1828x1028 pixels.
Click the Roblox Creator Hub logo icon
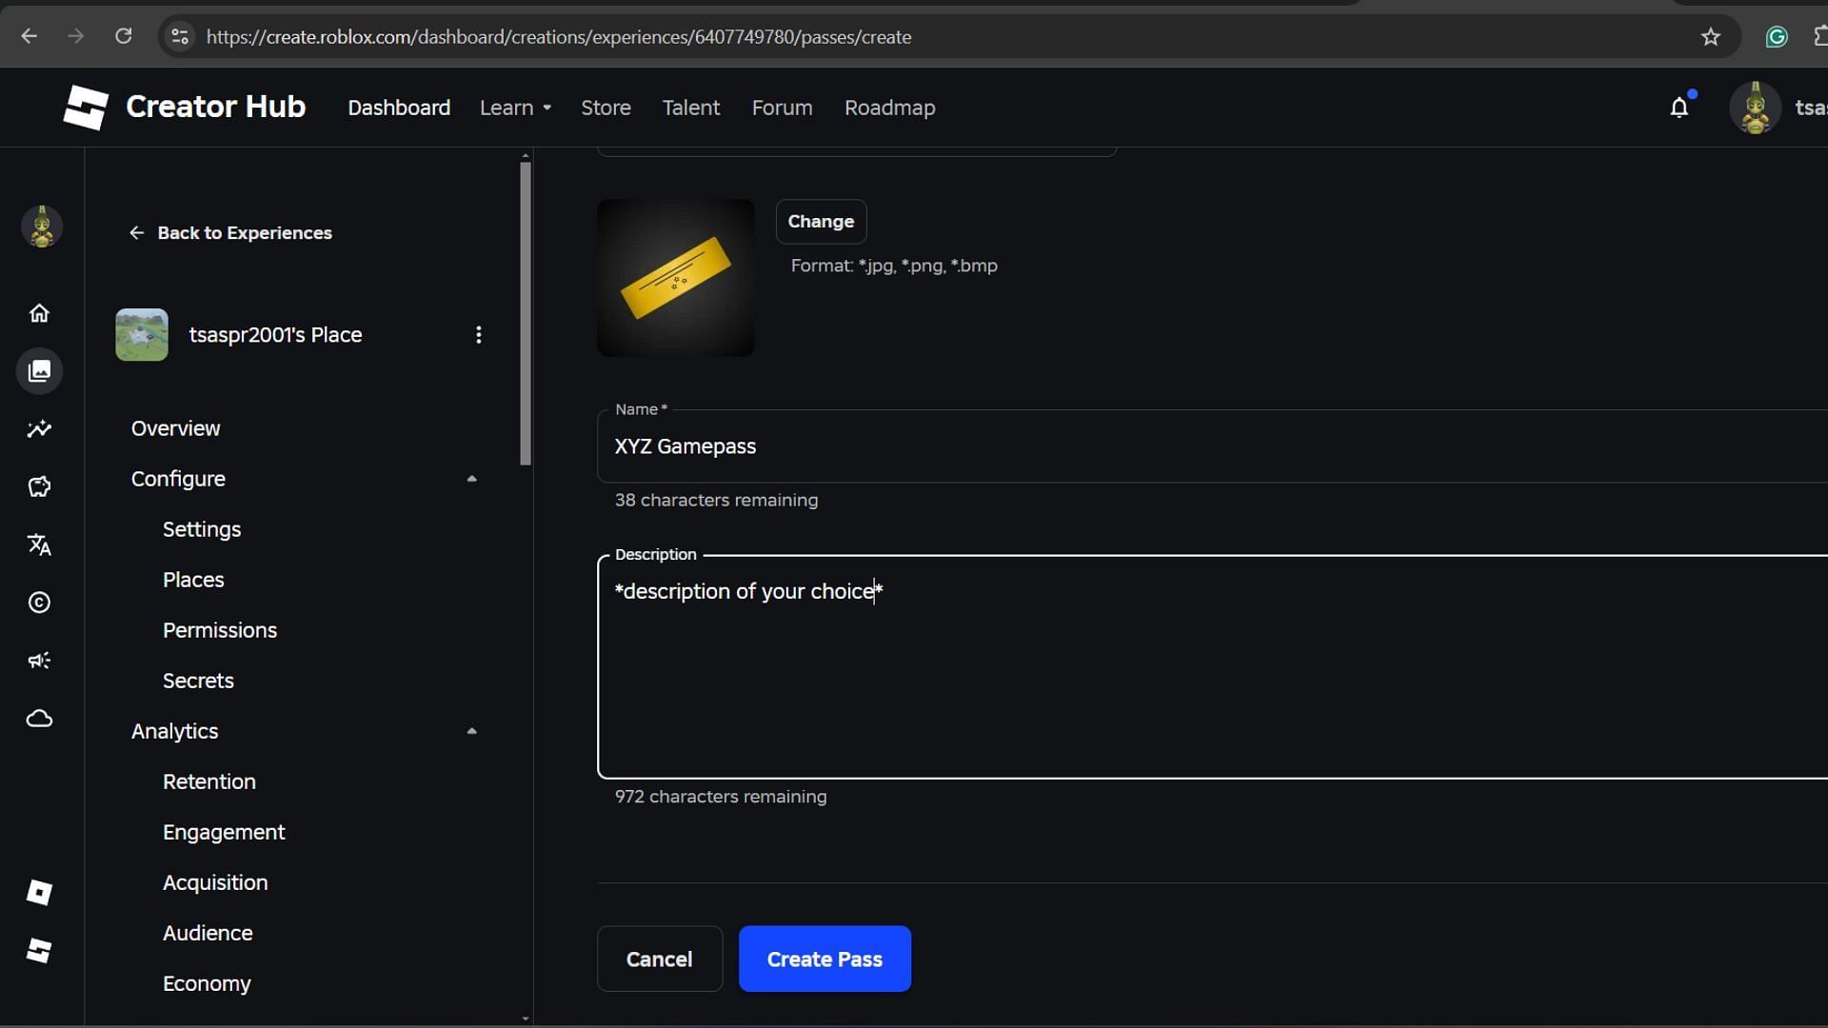[86, 107]
